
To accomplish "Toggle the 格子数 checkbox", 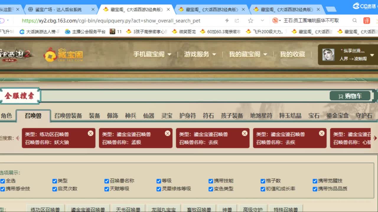I will [263, 181].
